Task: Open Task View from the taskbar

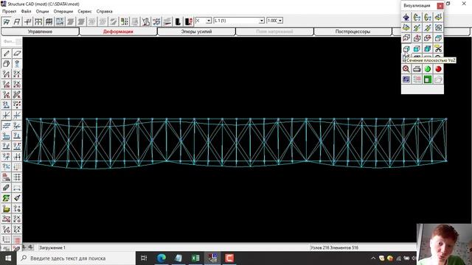Action: click(144, 258)
